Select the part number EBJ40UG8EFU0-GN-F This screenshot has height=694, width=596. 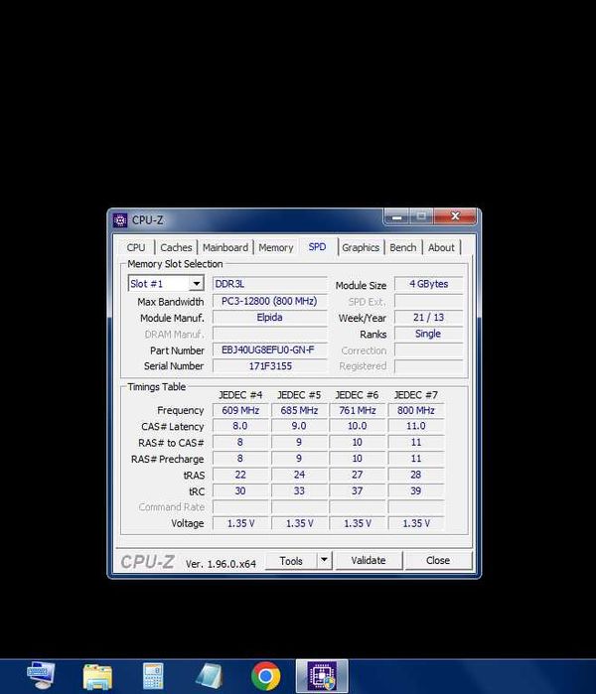pyautogui.click(x=269, y=349)
